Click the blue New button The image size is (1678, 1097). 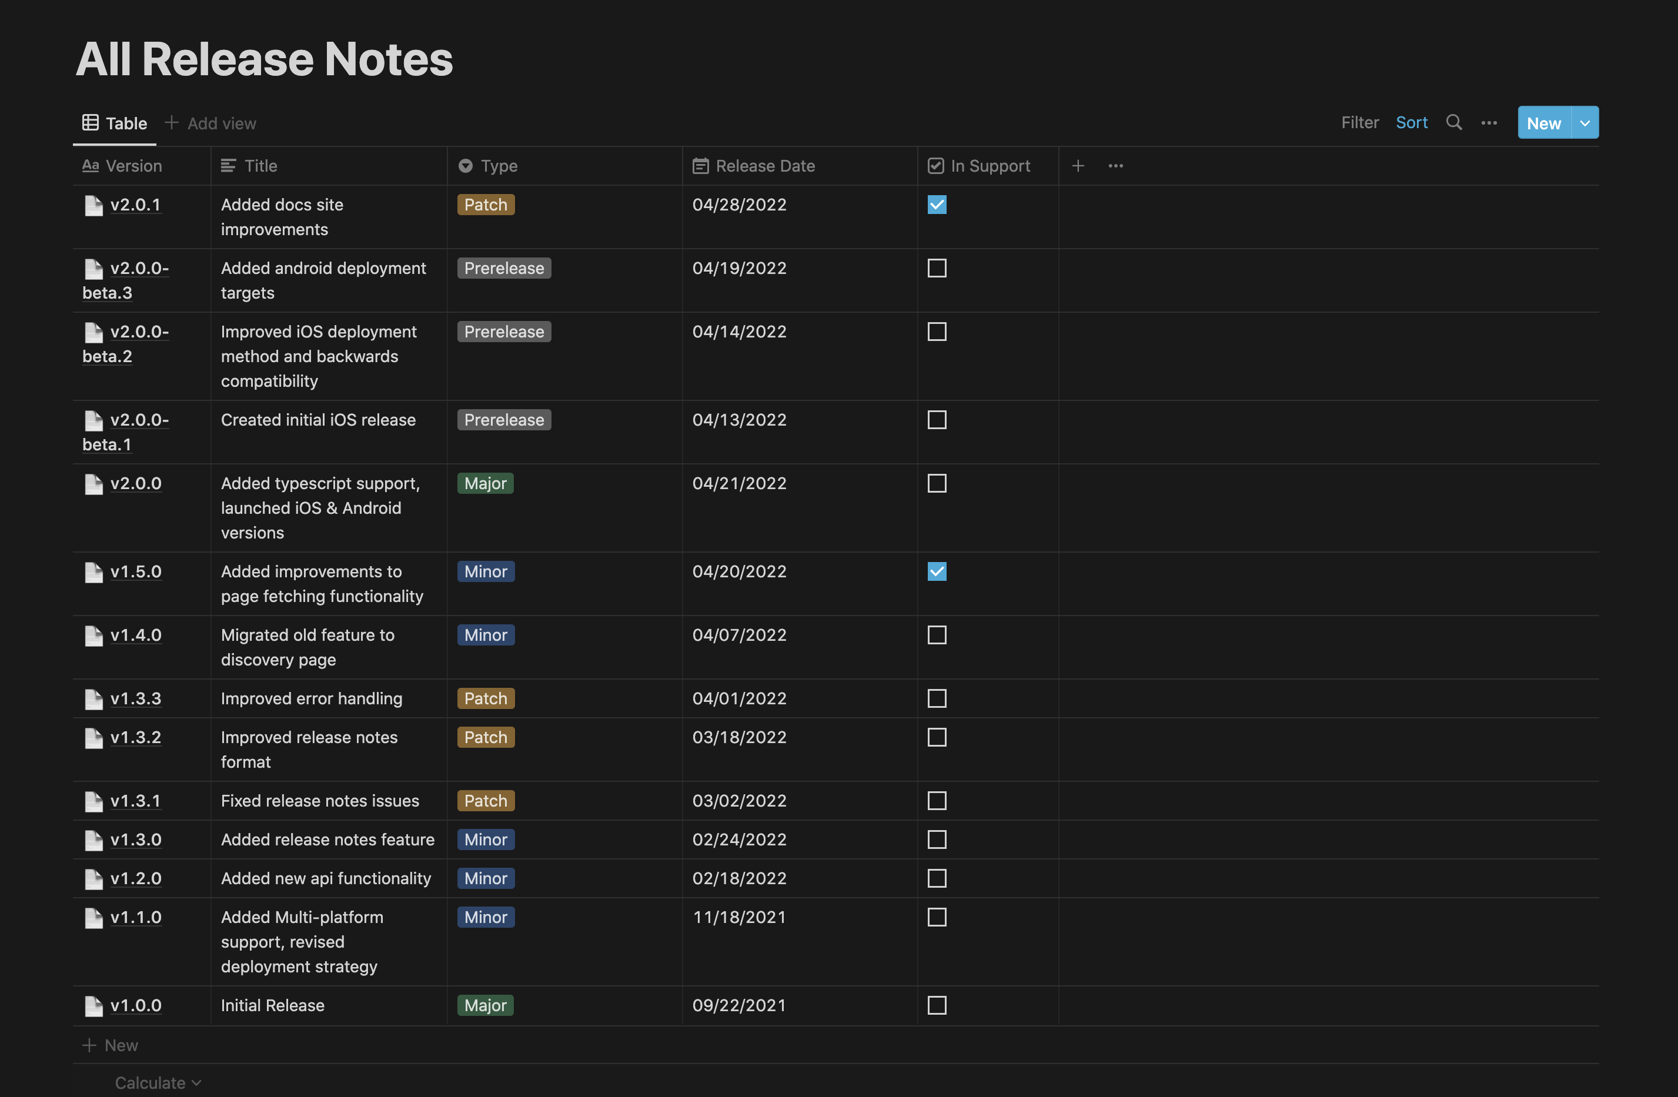click(1543, 123)
